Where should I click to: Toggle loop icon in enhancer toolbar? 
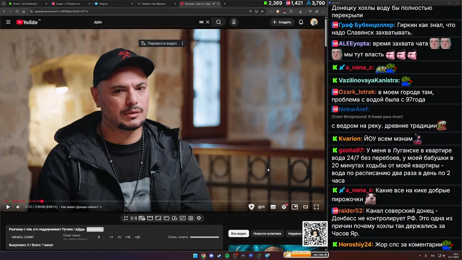point(126,218)
